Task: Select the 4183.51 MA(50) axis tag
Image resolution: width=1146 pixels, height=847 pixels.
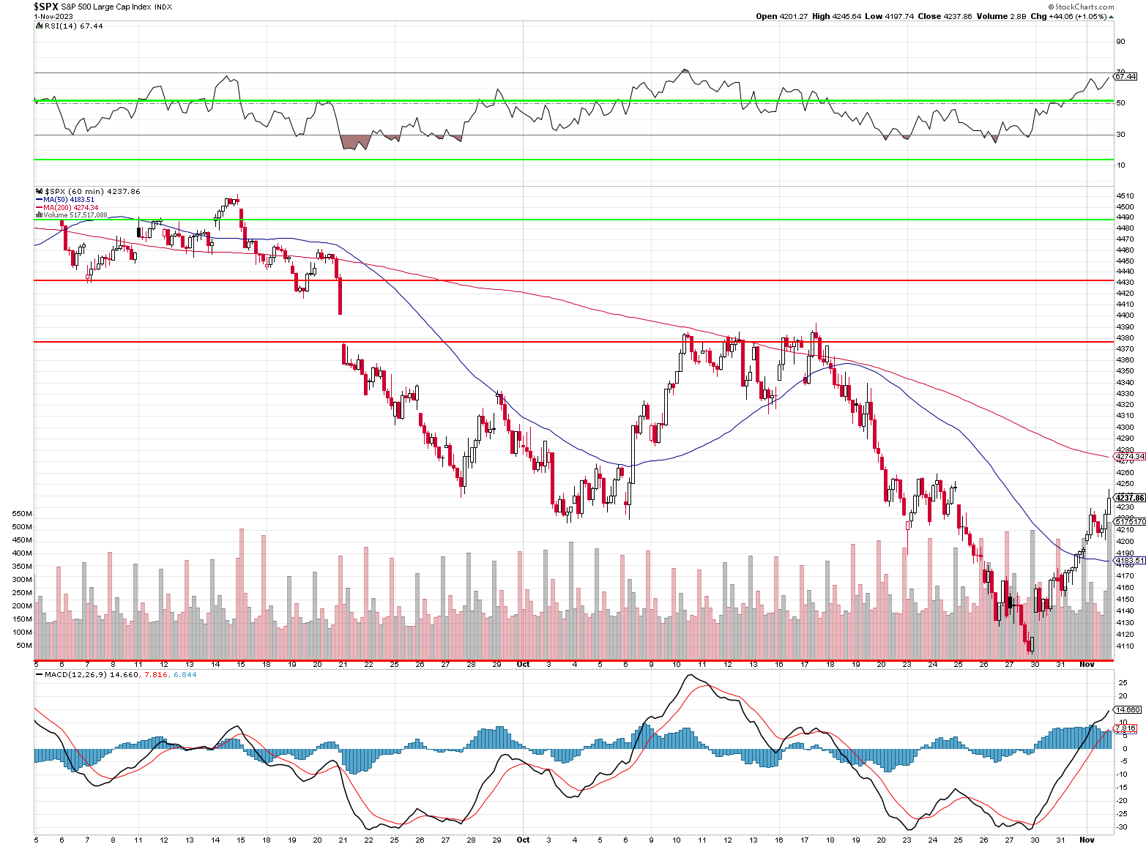Action: [x=1129, y=561]
